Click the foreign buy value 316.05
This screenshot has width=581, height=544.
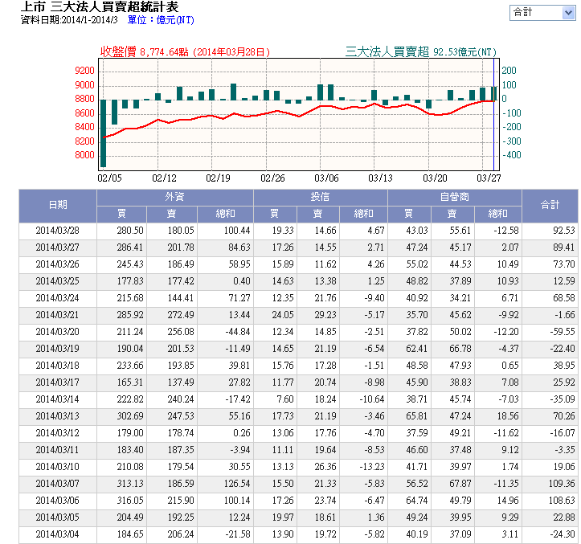[130, 501]
